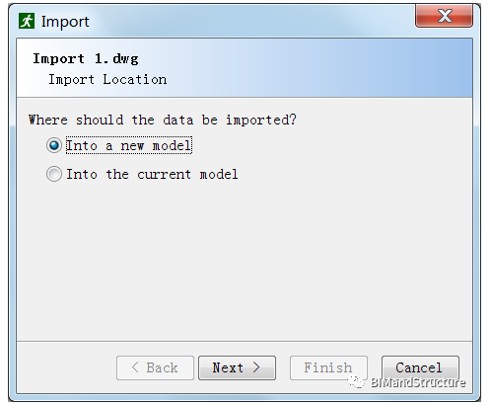
Task: Click the WeChat watermark logo icon
Action: [357, 382]
